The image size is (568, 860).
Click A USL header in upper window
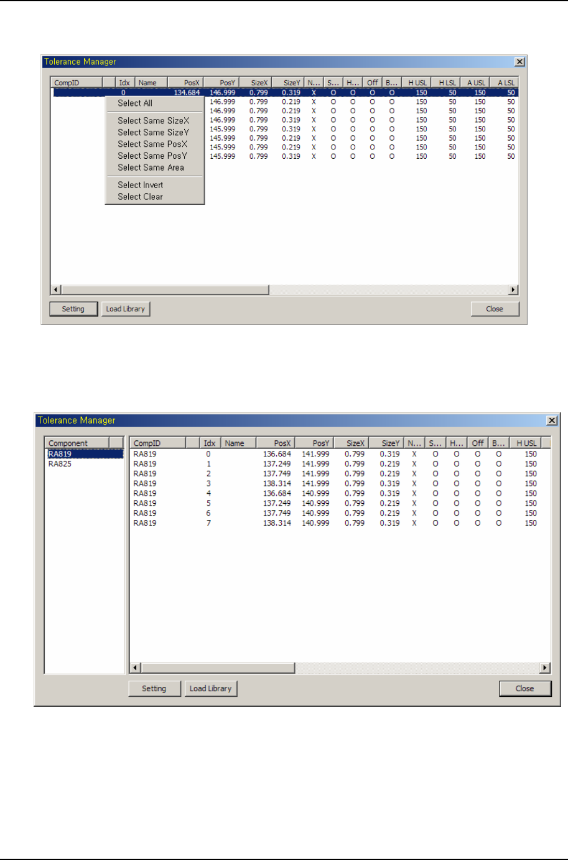click(x=476, y=82)
